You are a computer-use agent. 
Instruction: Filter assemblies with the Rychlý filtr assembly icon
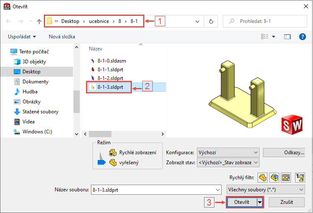(x=274, y=177)
